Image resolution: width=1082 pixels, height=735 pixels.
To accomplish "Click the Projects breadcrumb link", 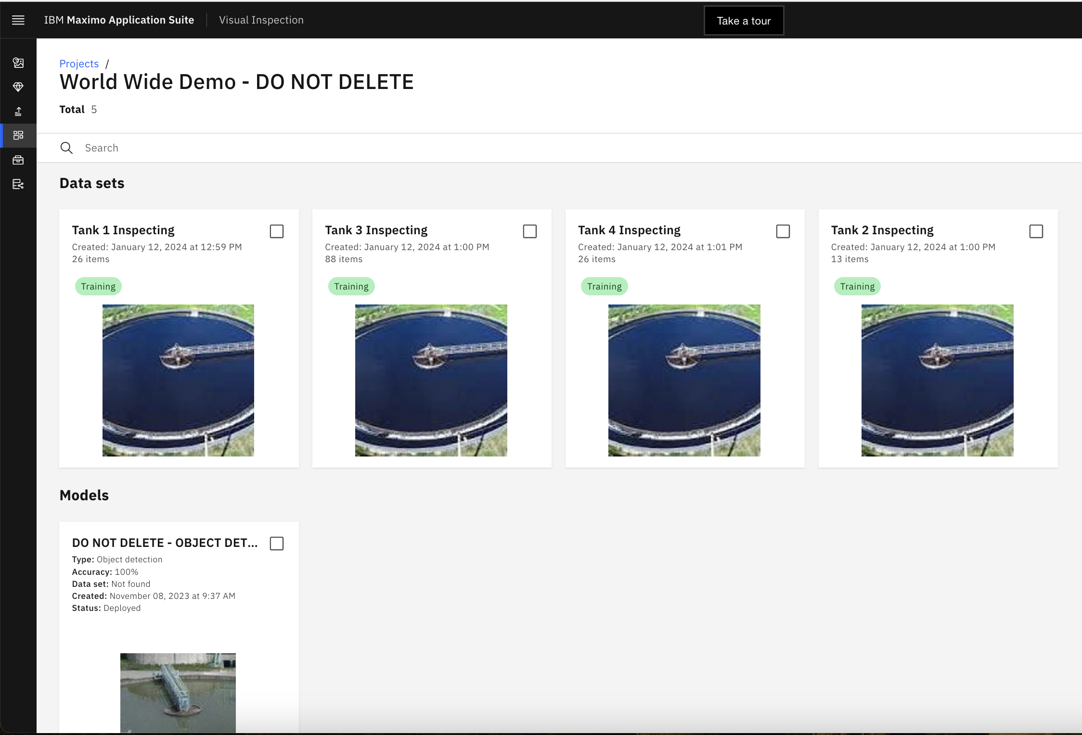I will (79, 63).
